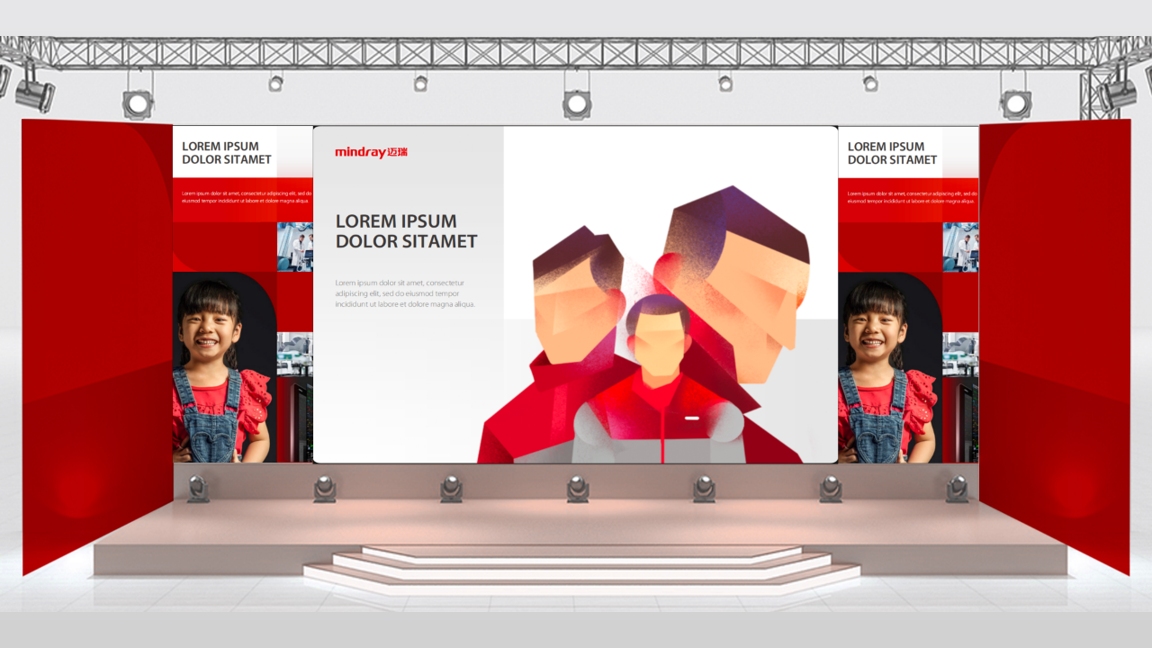Image resolution: width=1152 pixels, height=648 pixels.
Task: Pick the red left side wing panel
Action: click(96, 342)
